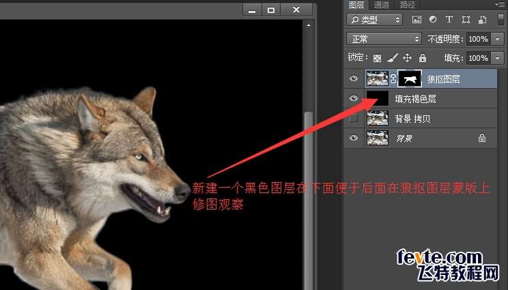Maximize the document window
The width and height of the screenshot is (508, 290).
(x=271, y=10)
